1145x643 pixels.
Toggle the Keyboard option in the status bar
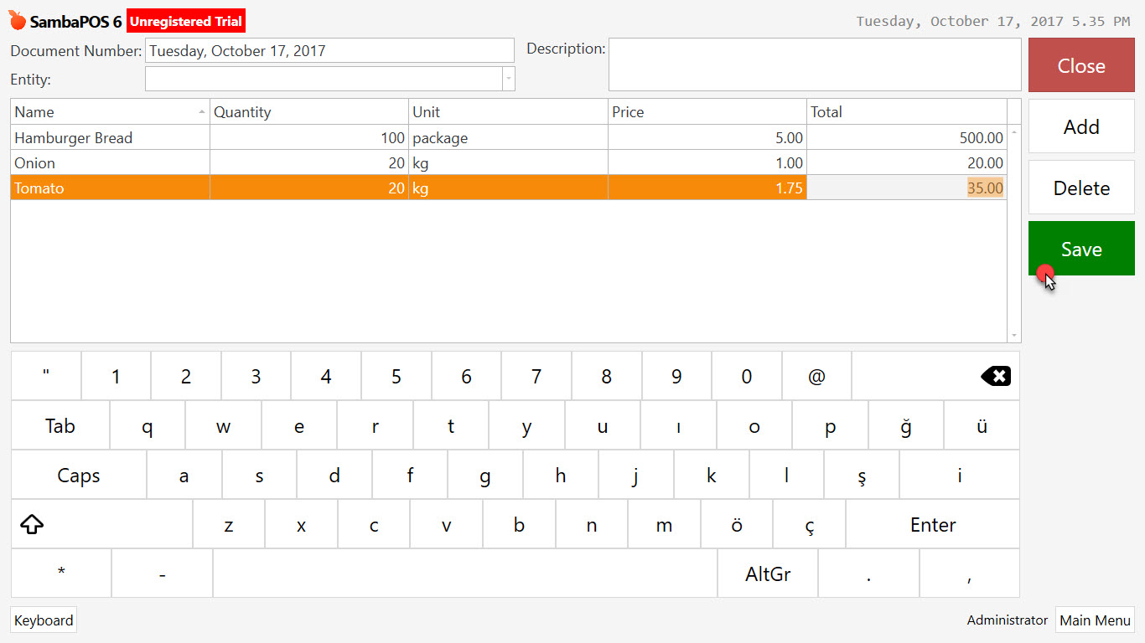[43, 620]
